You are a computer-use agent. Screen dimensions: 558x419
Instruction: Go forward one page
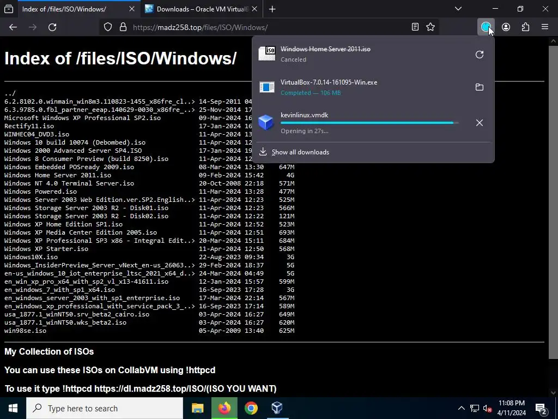(x=33, y=27)
